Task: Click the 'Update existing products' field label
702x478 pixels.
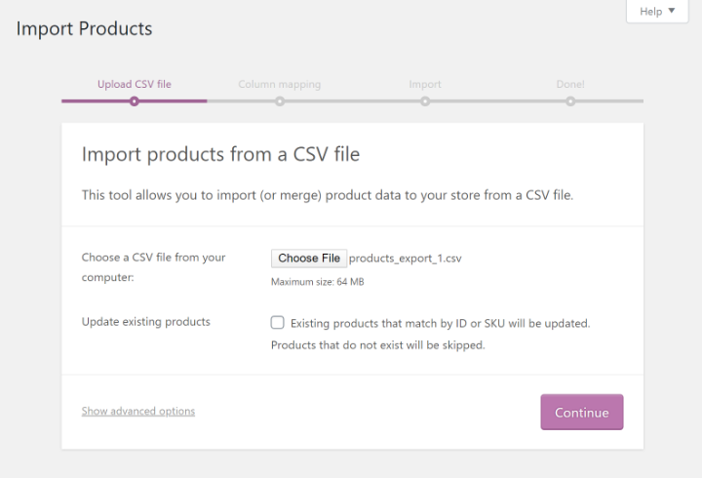Action: point(146,321)
